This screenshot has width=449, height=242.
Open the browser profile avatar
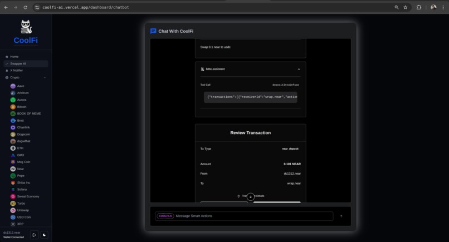(x=433, y=7)
